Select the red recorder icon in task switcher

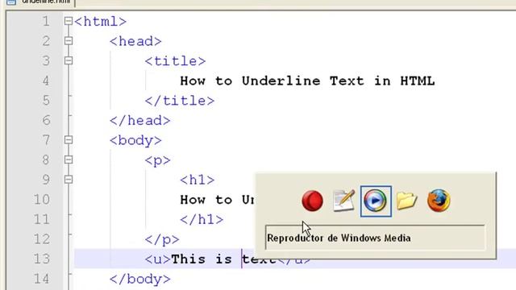[x=312, y=201]
